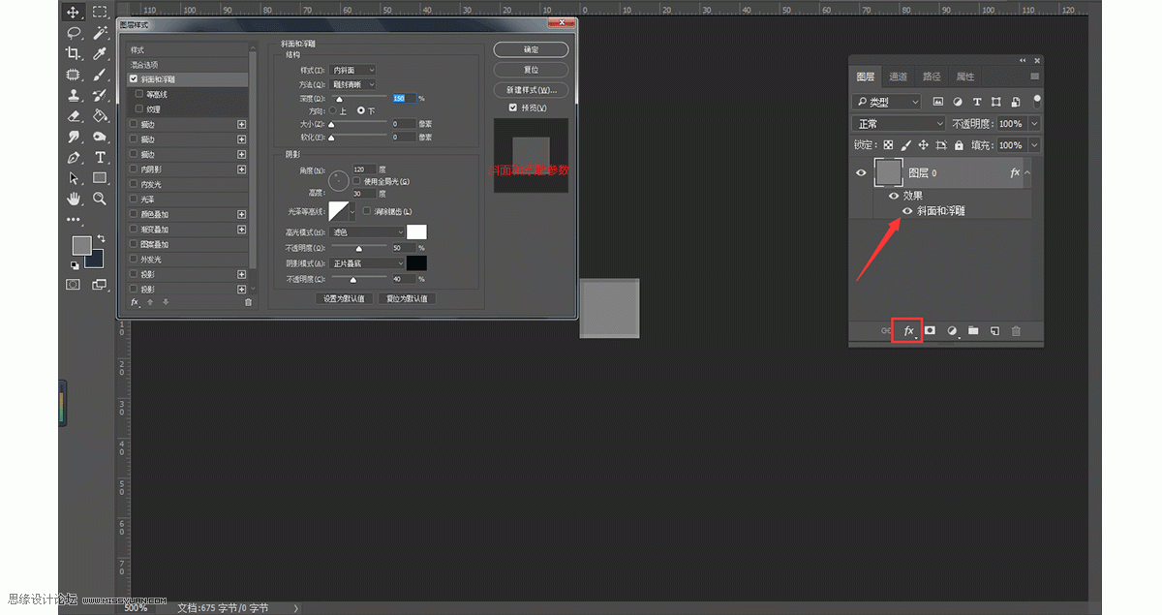Select the Rectangle shape tool
The image size is (1162, 615).
(x=100, y=178)
